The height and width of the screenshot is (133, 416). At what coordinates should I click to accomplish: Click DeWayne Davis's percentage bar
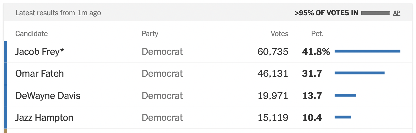[345, 95]
